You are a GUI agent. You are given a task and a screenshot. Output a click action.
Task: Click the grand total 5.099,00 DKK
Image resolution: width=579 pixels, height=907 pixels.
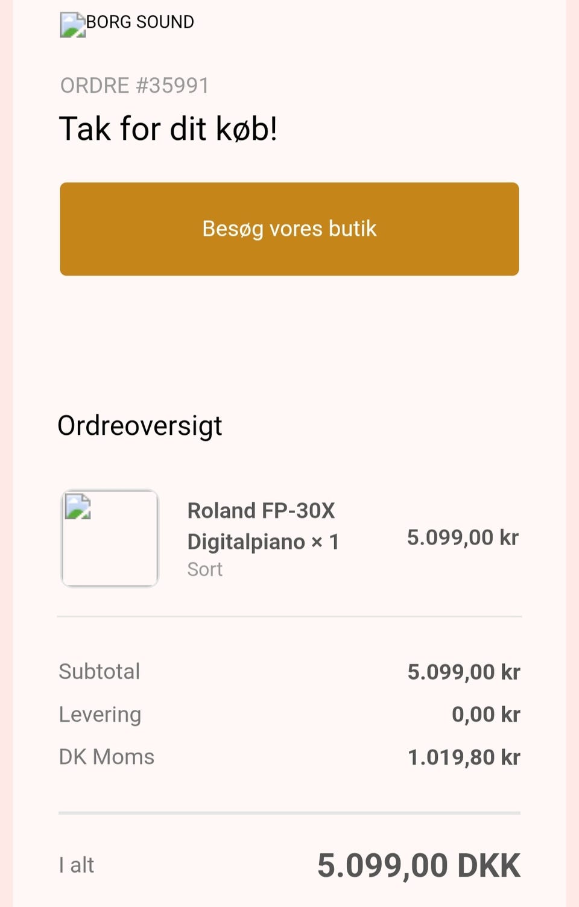coord(419,865)
